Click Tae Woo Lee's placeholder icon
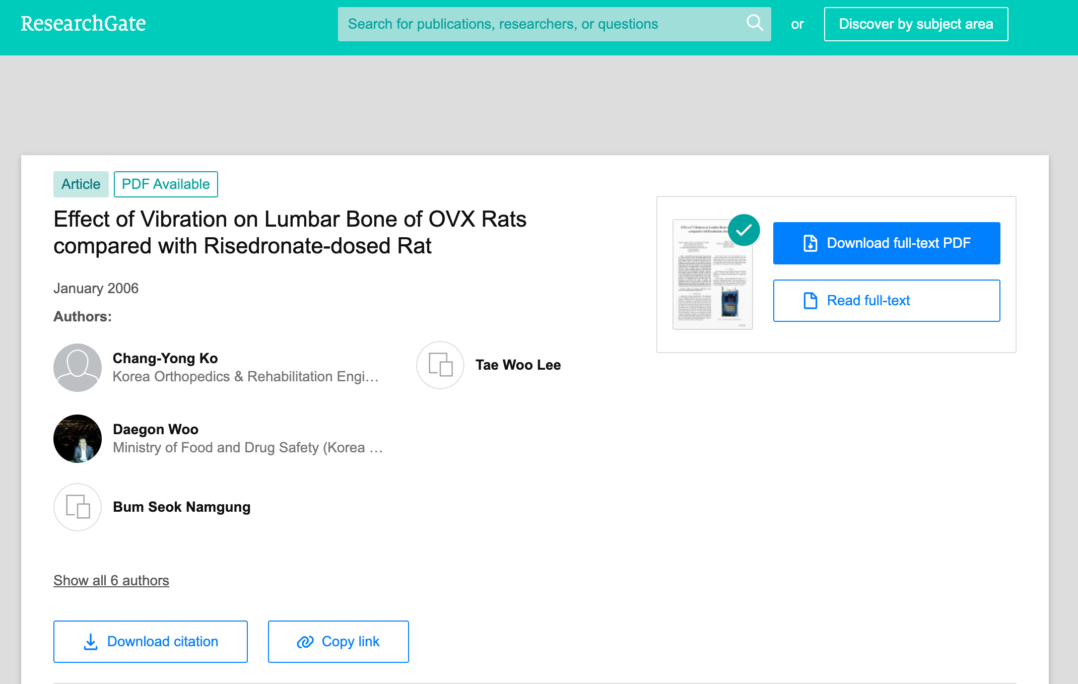 (440, 365)
